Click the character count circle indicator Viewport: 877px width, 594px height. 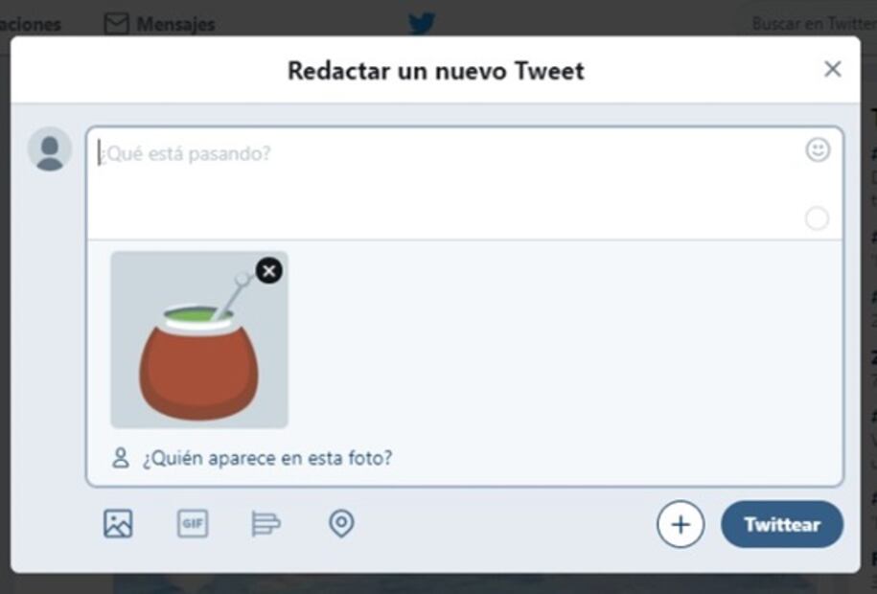tap(817, 218)
